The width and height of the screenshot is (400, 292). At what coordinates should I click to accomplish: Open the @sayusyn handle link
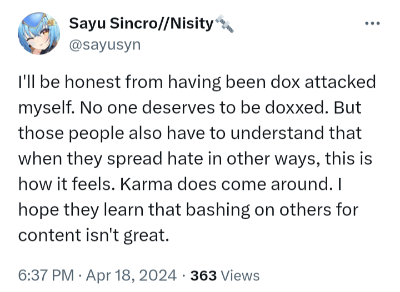[x=105, y=45]
